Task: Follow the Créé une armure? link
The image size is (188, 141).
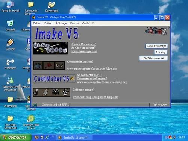Action: [x=83, y=90]
